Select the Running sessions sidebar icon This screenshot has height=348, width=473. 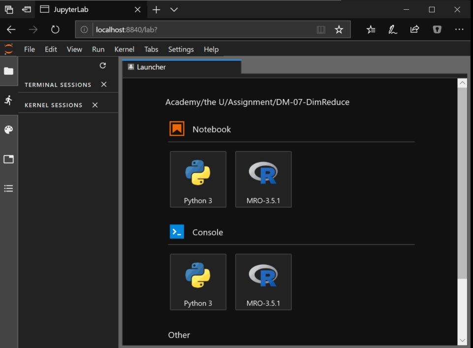click(8, 100)
